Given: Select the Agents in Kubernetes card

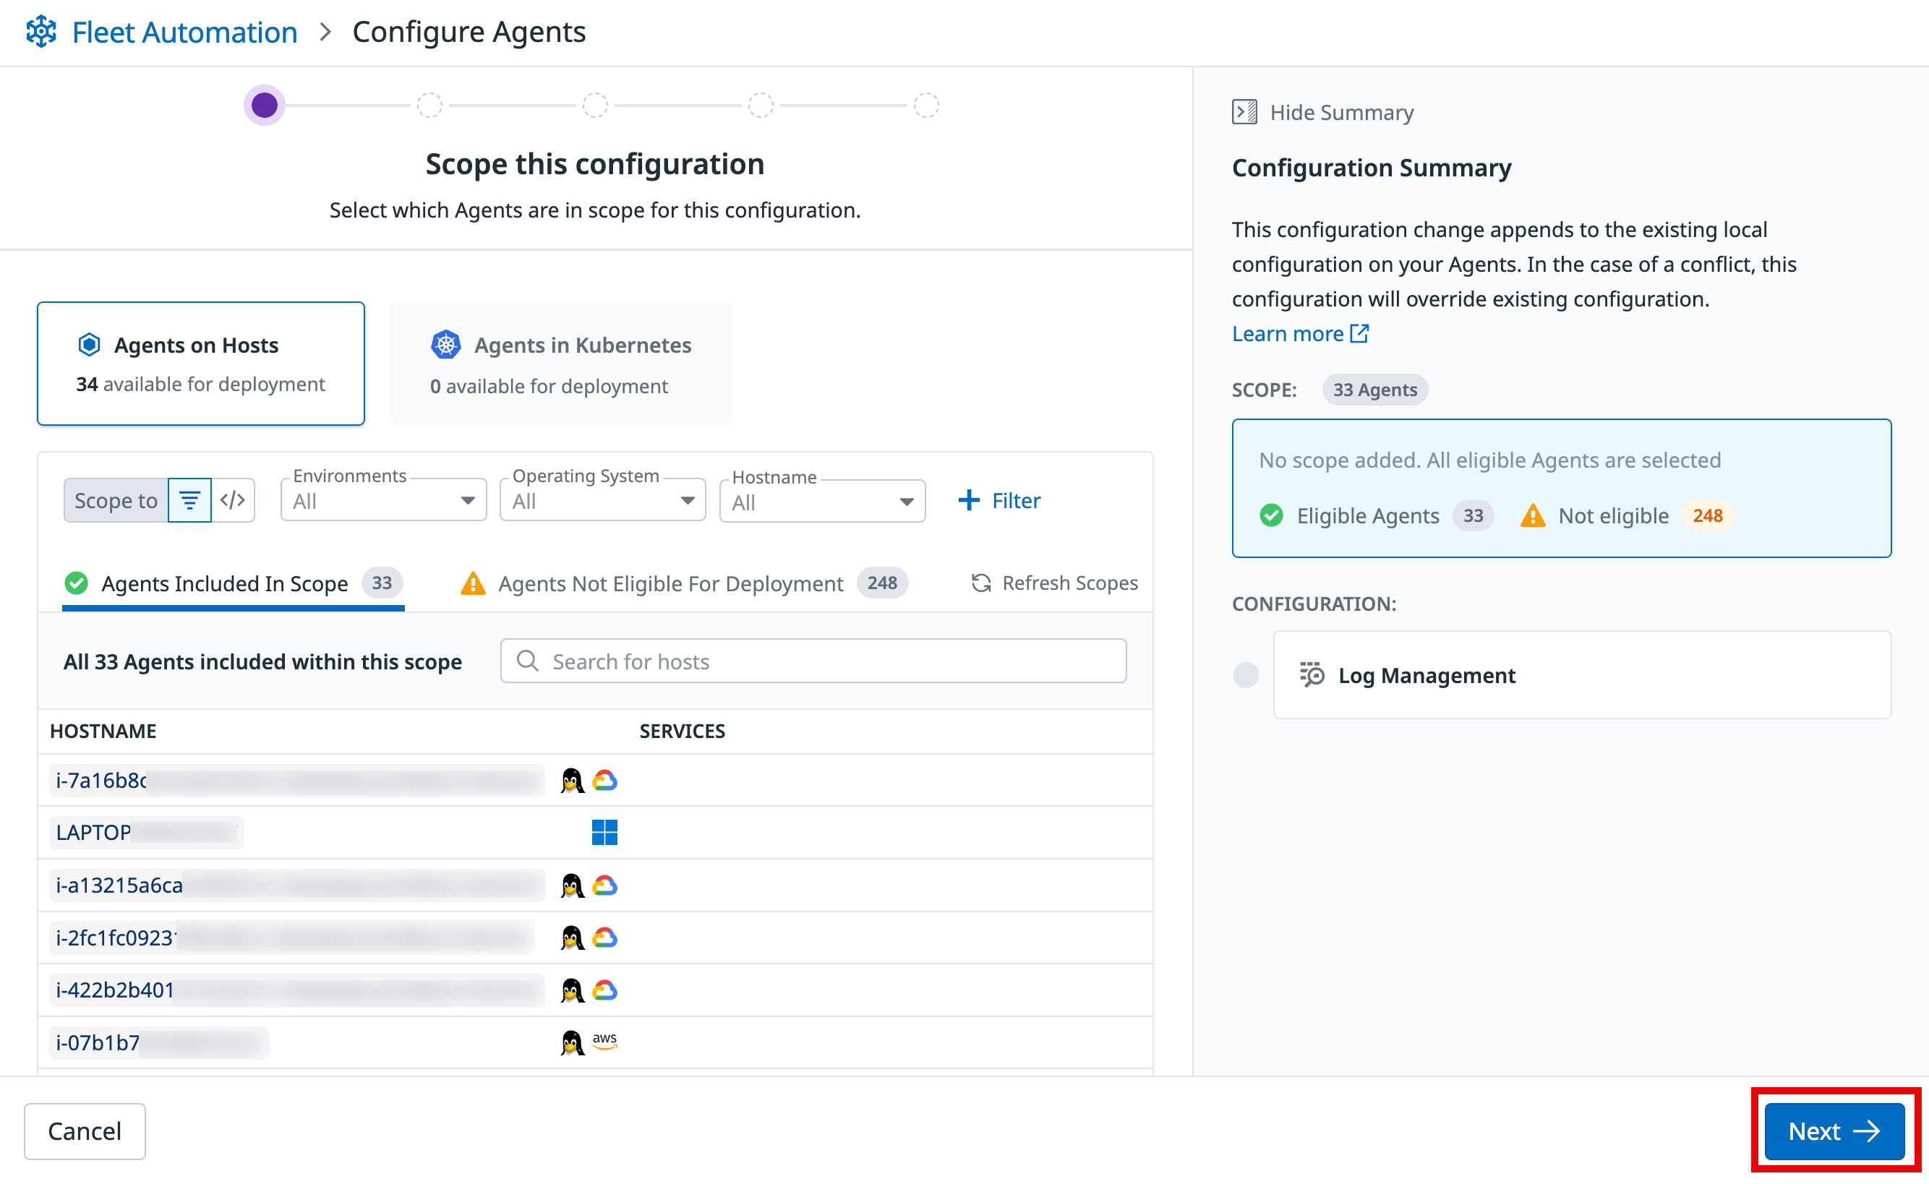Looking at the screenshot, I should (x=560, y=364).
